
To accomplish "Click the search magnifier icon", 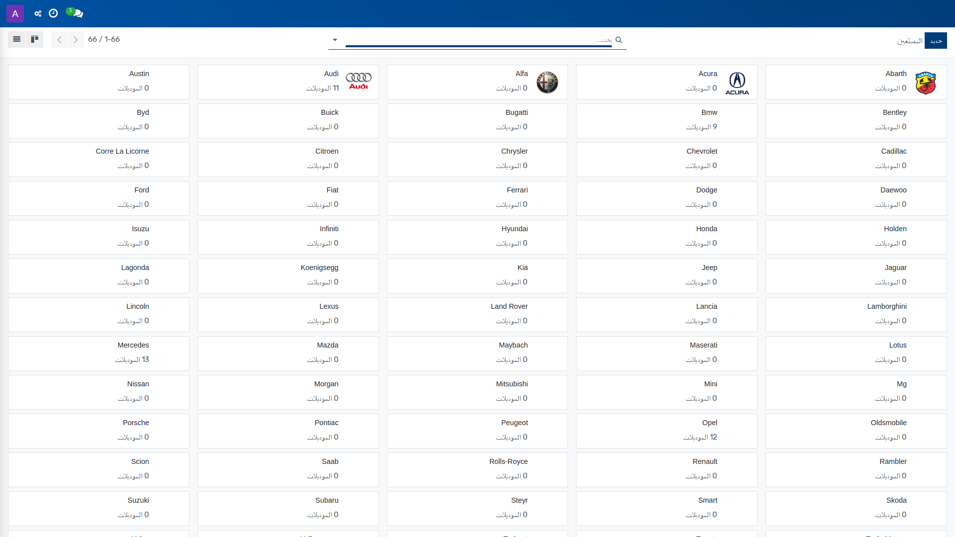I will pos(619,40).
